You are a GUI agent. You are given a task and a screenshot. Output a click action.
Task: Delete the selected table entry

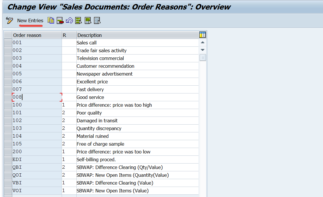pos(60,20)
